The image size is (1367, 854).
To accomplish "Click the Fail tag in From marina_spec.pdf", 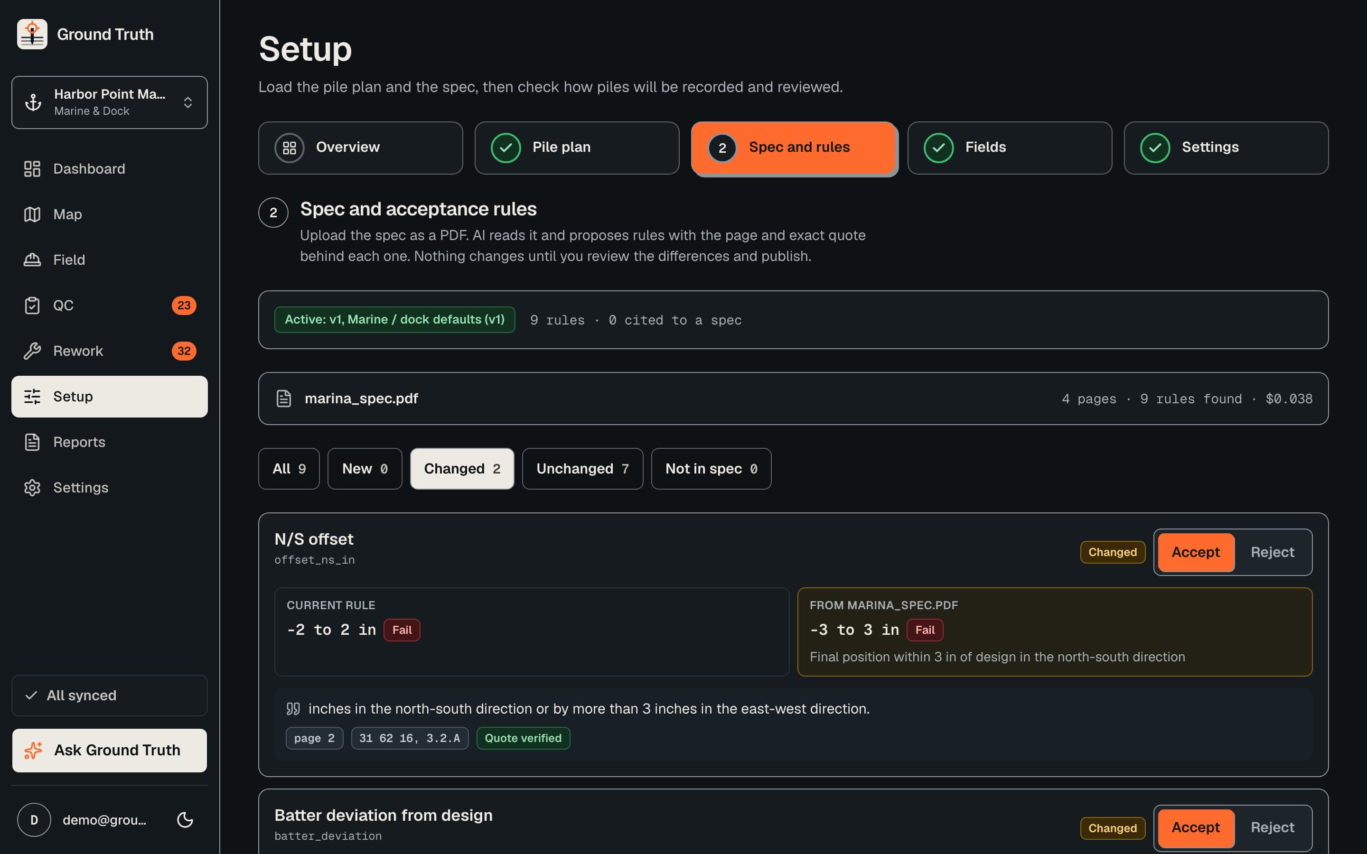I will pos(925,631).
